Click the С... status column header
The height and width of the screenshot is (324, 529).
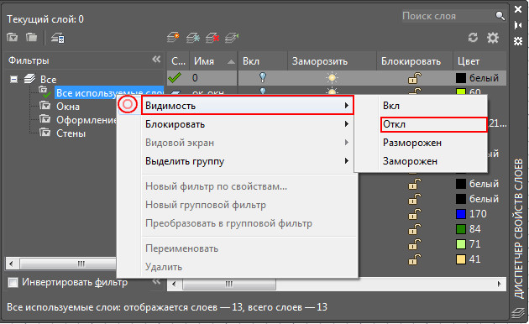click(x=178, y=61)
